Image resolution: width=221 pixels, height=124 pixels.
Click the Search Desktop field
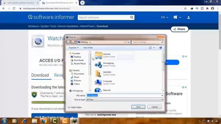[x=147, y=42]
